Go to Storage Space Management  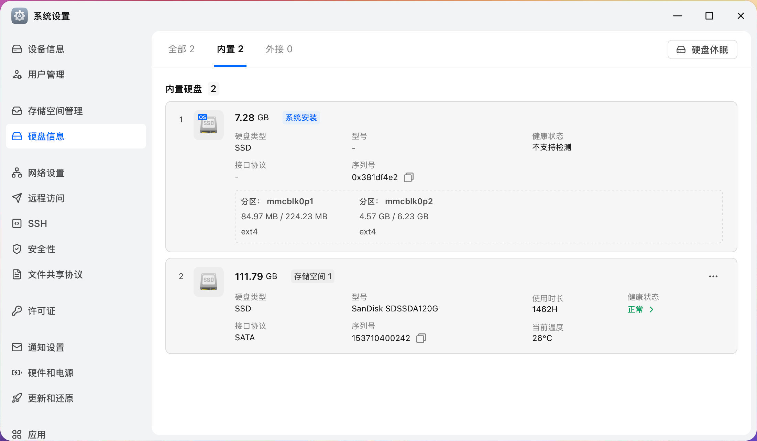55,111
